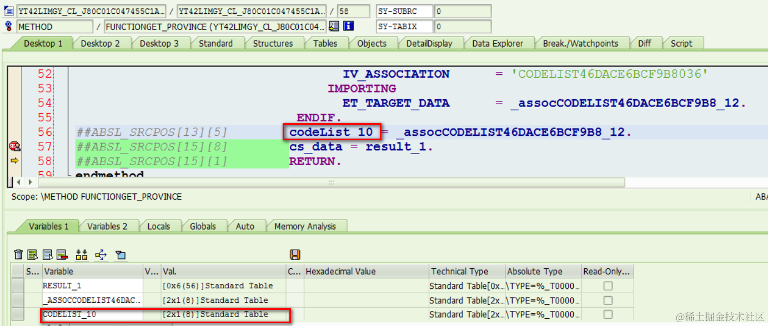Toggle Read-Only checkbox for RESULT_1

[608, 286]
